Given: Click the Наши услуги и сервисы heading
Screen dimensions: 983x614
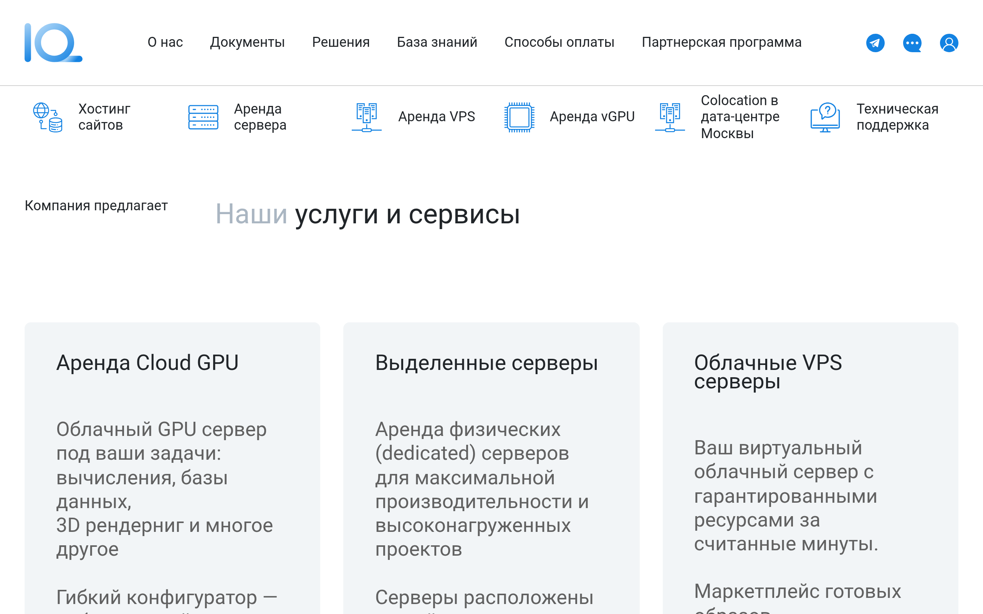Looking at the screenshot, I should click(367, 215).
